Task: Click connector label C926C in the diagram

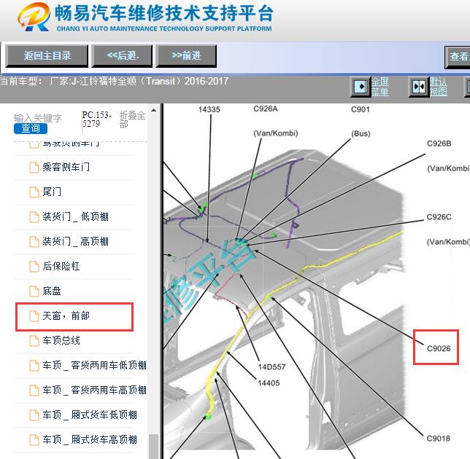Action: pyautogui.click(x=439, y=217)
